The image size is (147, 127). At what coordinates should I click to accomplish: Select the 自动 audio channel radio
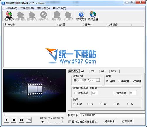(x=107, y=81)
